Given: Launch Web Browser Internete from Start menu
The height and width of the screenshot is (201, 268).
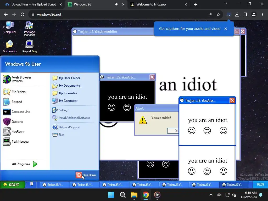Looking at the screenshot, I should [x=17, y=79].
